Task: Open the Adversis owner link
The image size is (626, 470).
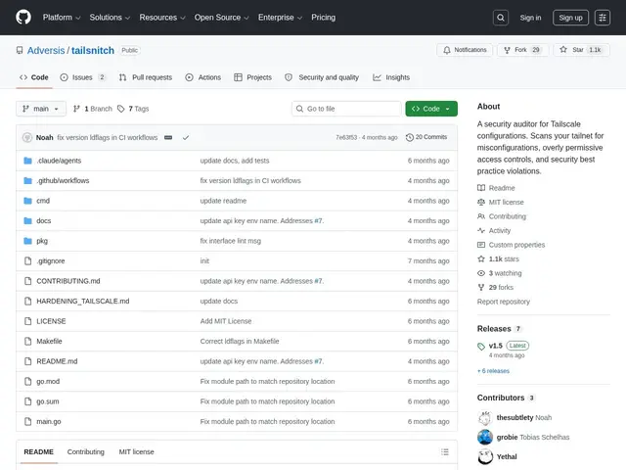Action: click(x=46, y=50)
